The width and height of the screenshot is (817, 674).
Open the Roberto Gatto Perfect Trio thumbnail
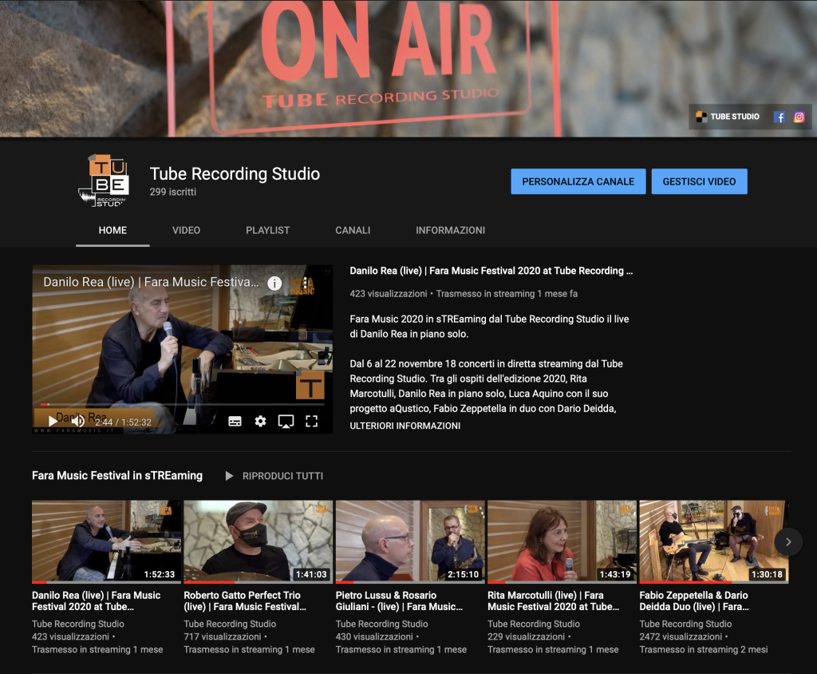coord(259,541)
